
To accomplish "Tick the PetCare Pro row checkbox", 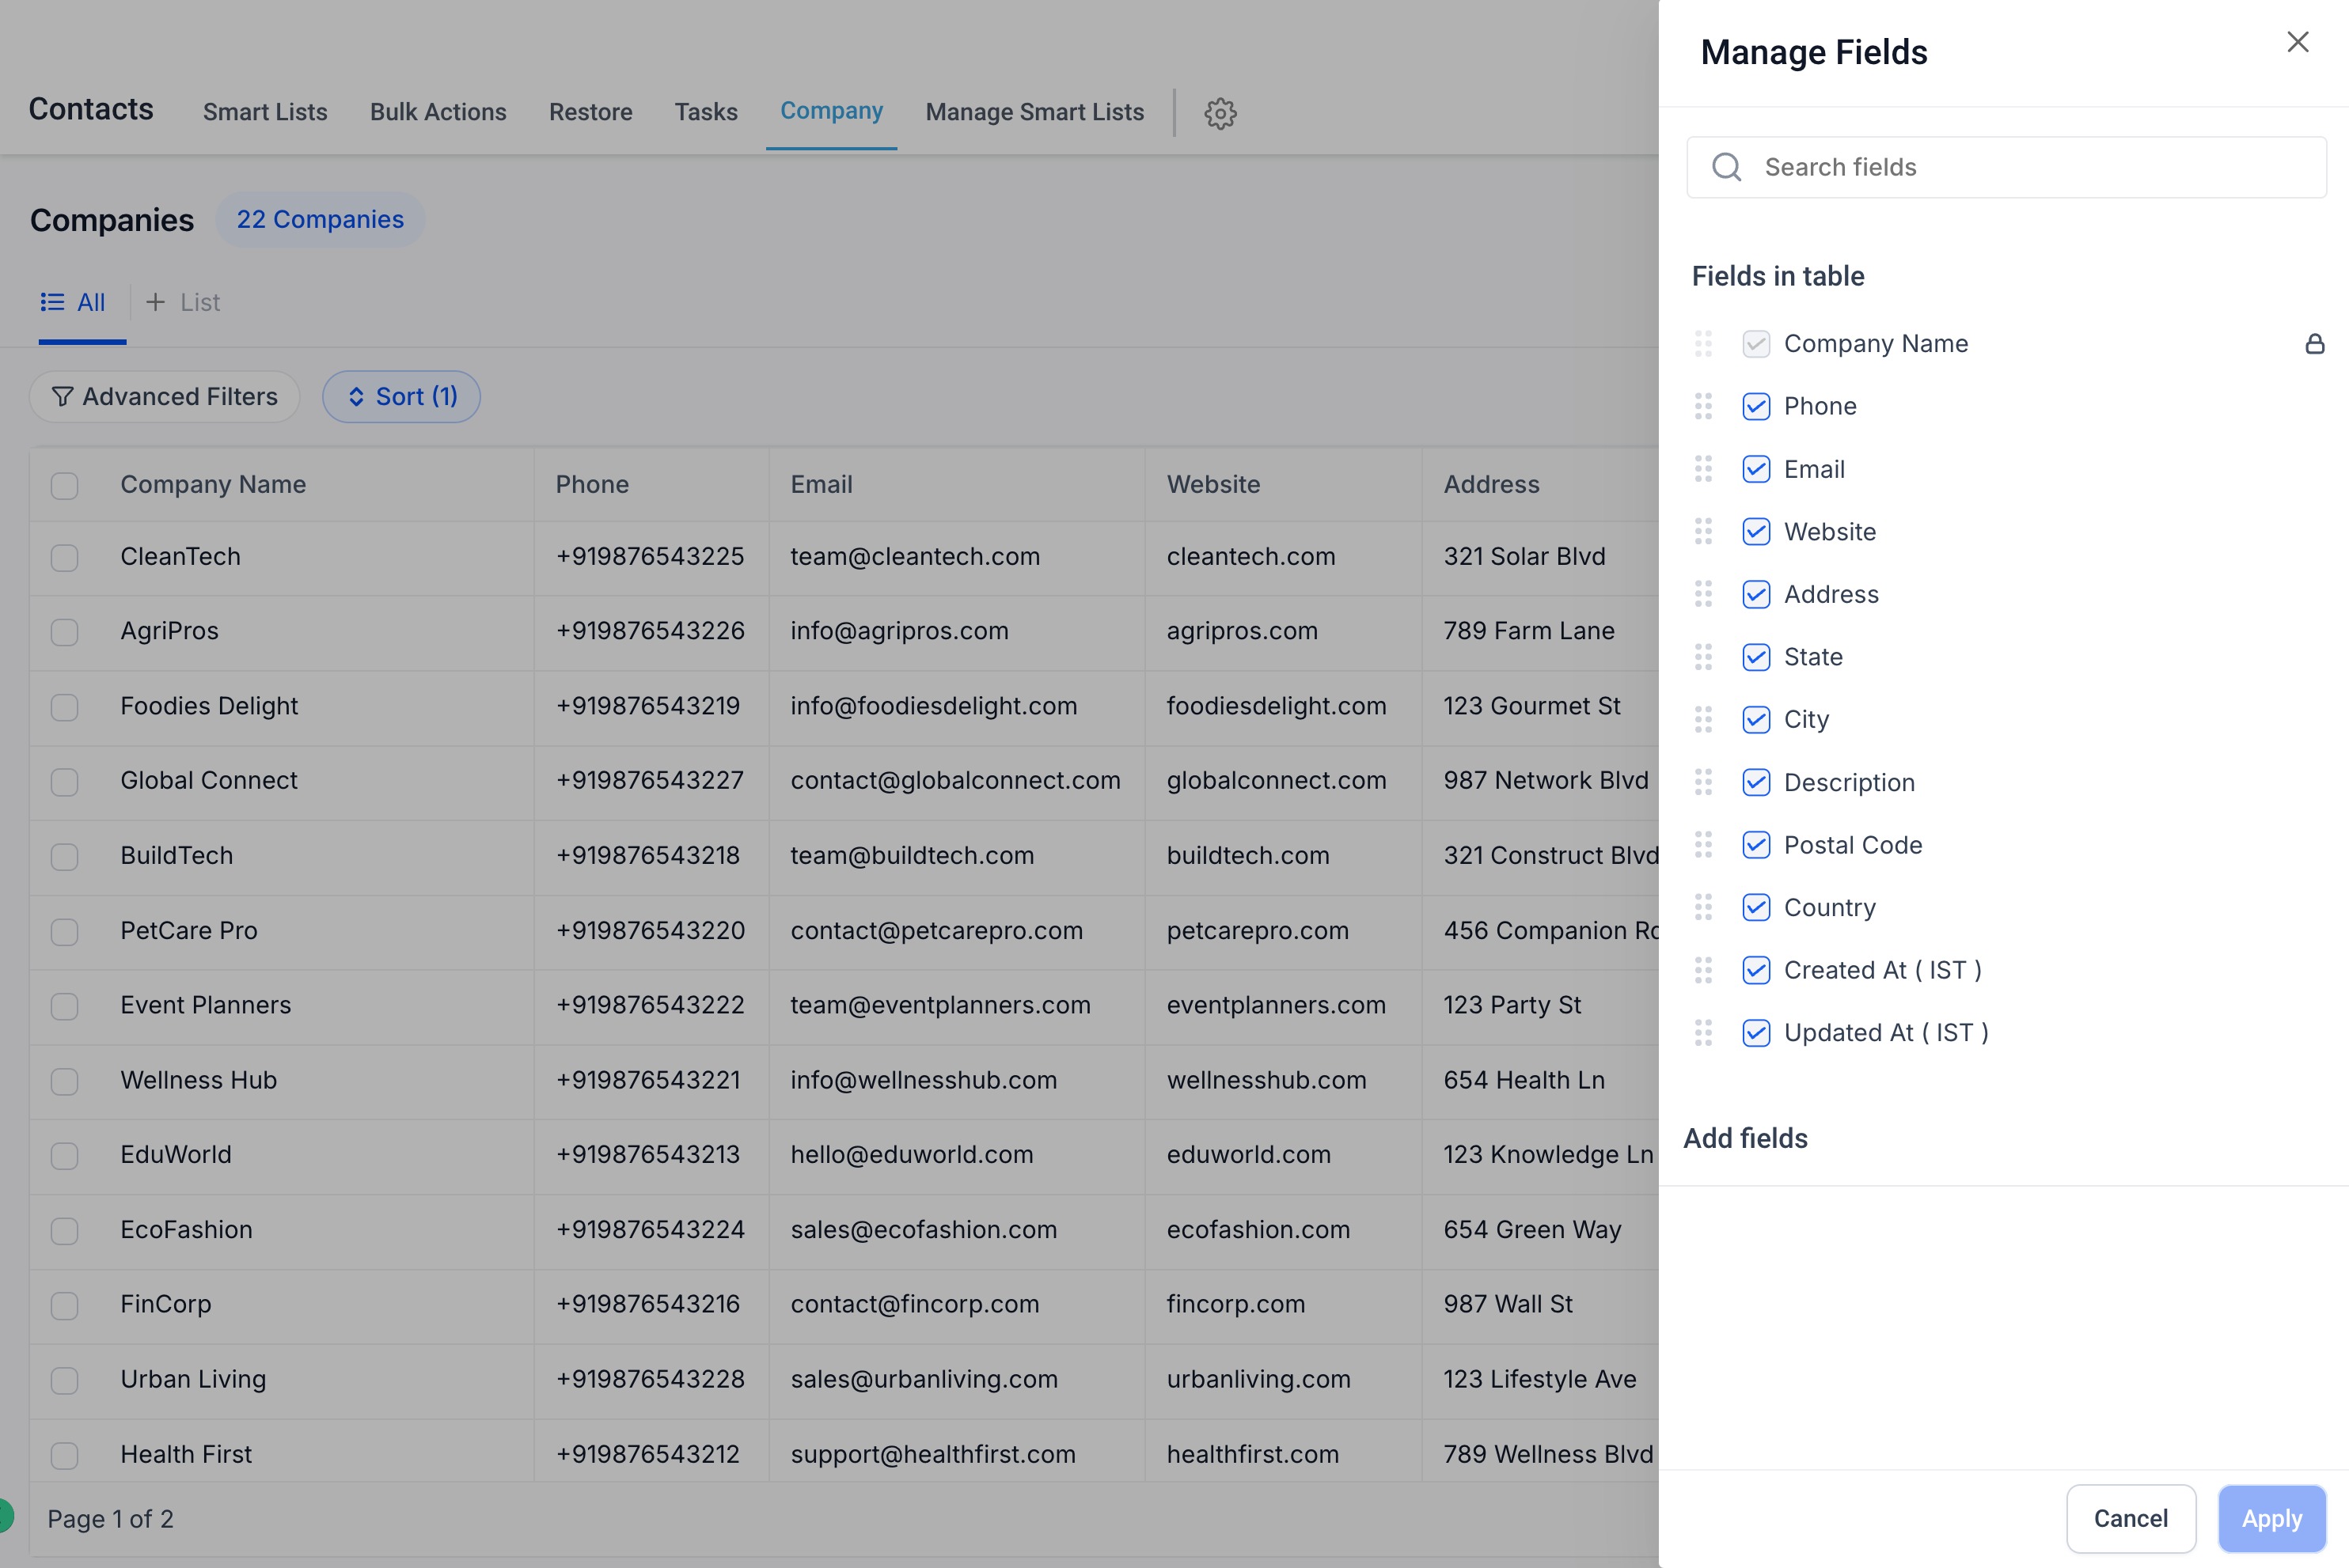I will click(65, 931).
